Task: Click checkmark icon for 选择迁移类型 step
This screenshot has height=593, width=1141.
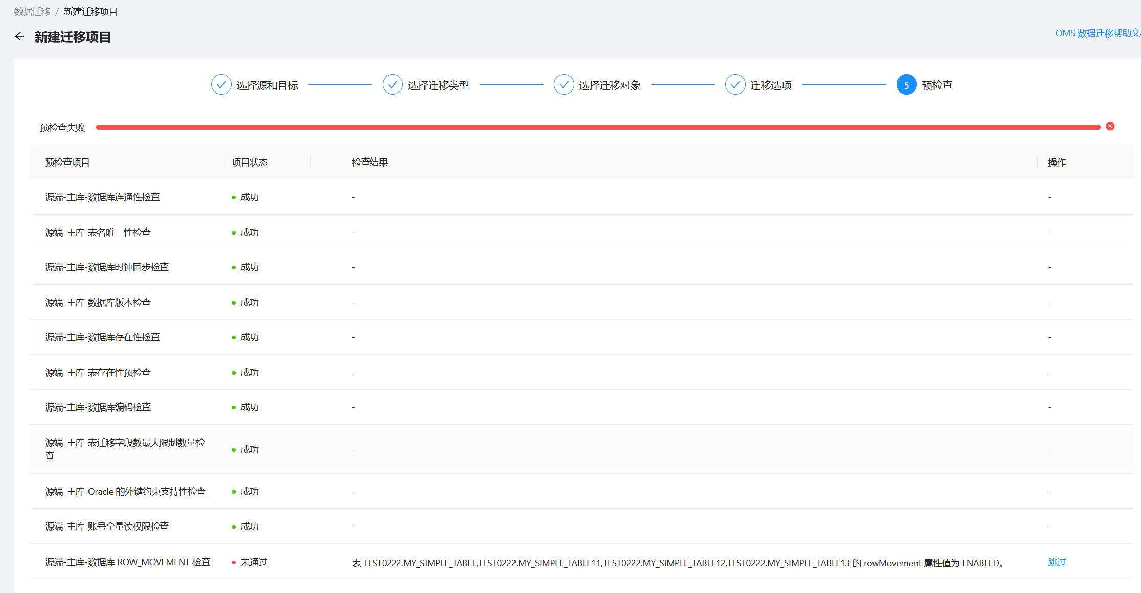Action: (x=392, y=85)
